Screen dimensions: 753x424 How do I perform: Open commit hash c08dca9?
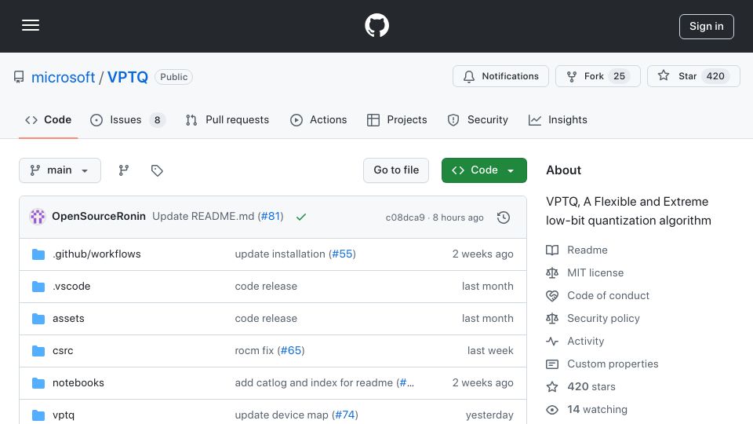click(x=405, y=217)
